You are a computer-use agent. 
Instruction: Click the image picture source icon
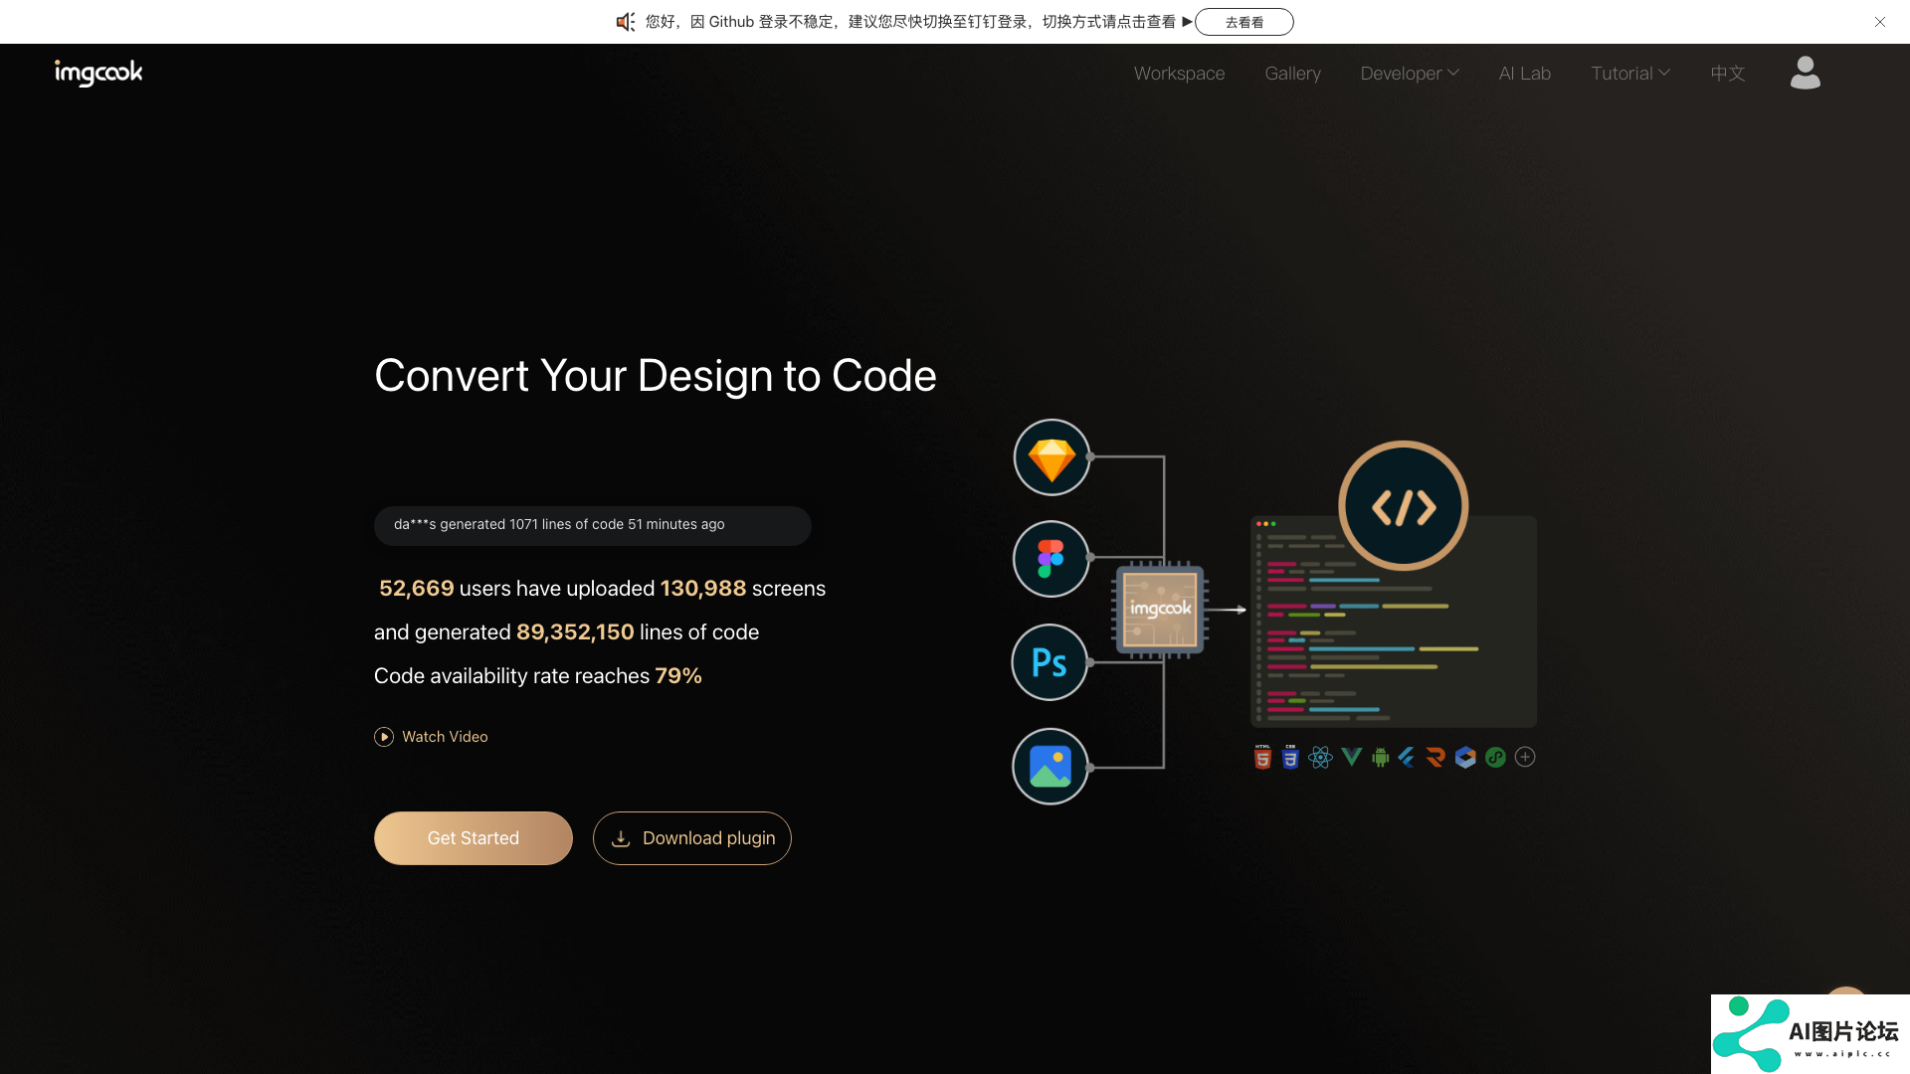(1050, 767)
